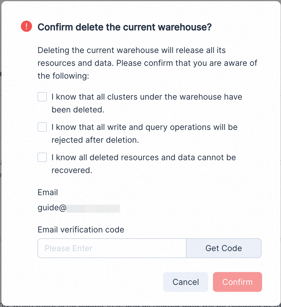Click the deletion warning description paragraph
Screen dimensions: 281x307
tap(147, 57)
